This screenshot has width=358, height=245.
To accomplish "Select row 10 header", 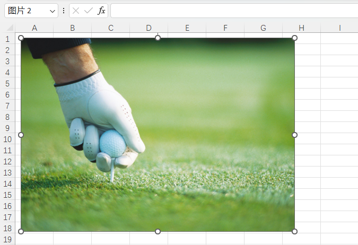I will click(x=7, y=139).
